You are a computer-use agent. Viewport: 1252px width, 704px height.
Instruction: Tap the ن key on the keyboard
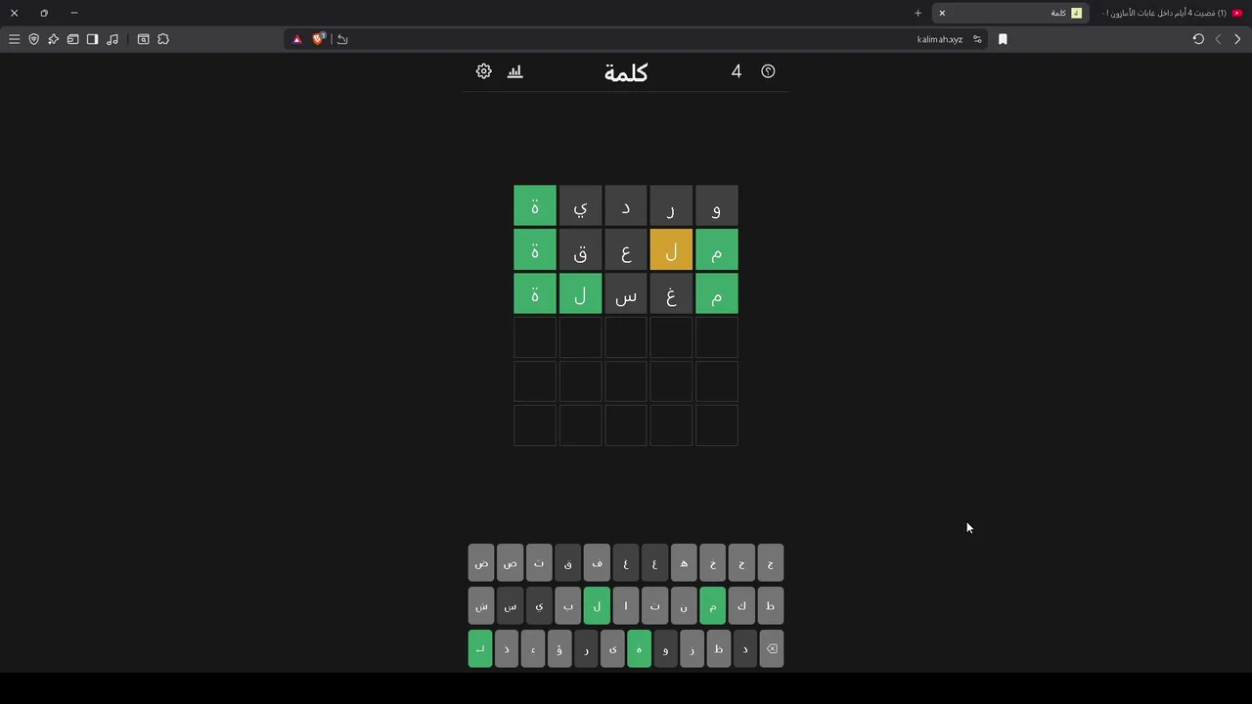click(x=684, y=606)
